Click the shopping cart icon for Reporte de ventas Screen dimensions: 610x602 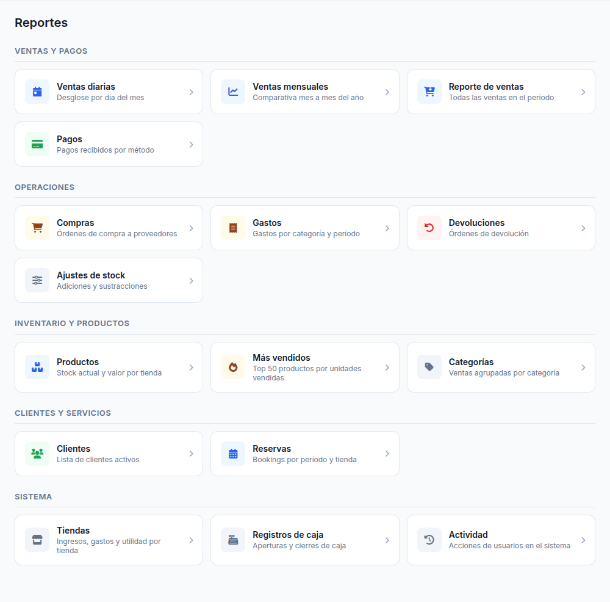(429, 92)
